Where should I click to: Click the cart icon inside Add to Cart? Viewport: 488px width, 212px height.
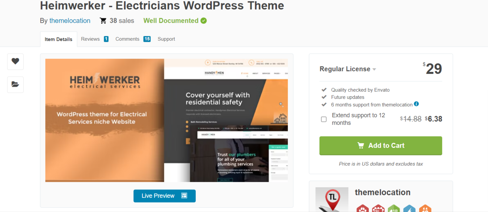pos(361,145)
